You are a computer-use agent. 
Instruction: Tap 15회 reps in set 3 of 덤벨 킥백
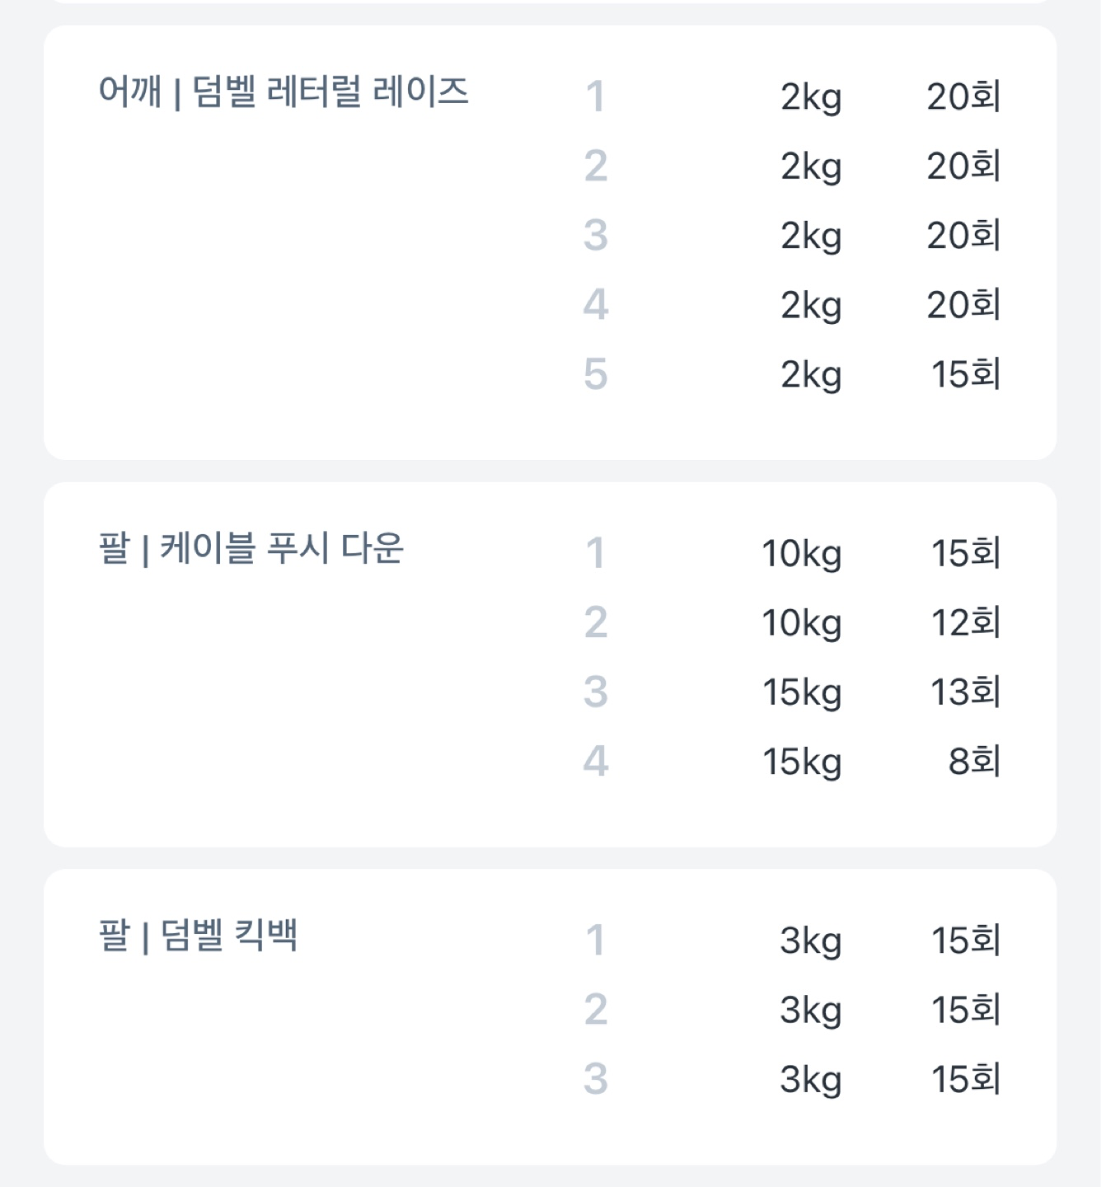(965, 1080)
